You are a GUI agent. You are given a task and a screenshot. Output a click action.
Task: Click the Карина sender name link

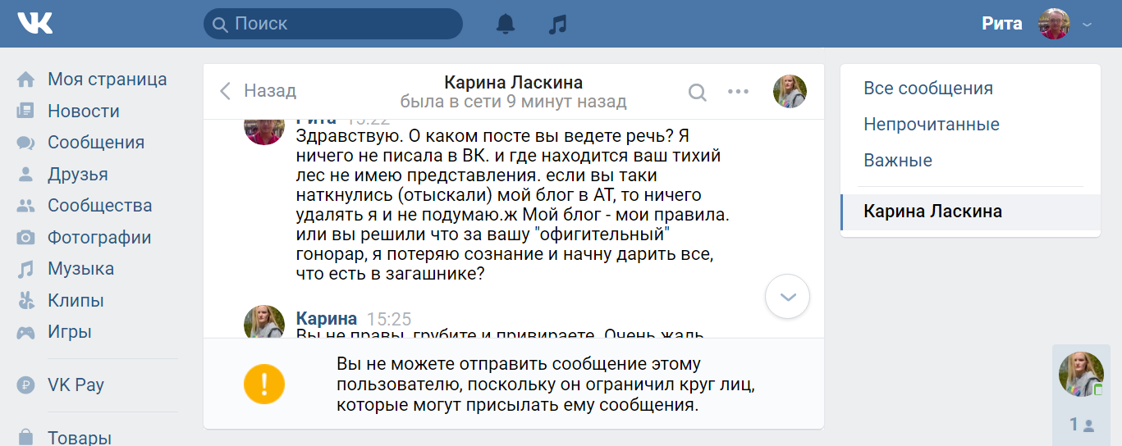326,319
